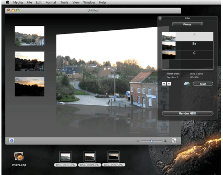
Task: Select the darkest sunset thumbnail on left
Action: pos(29,87)
